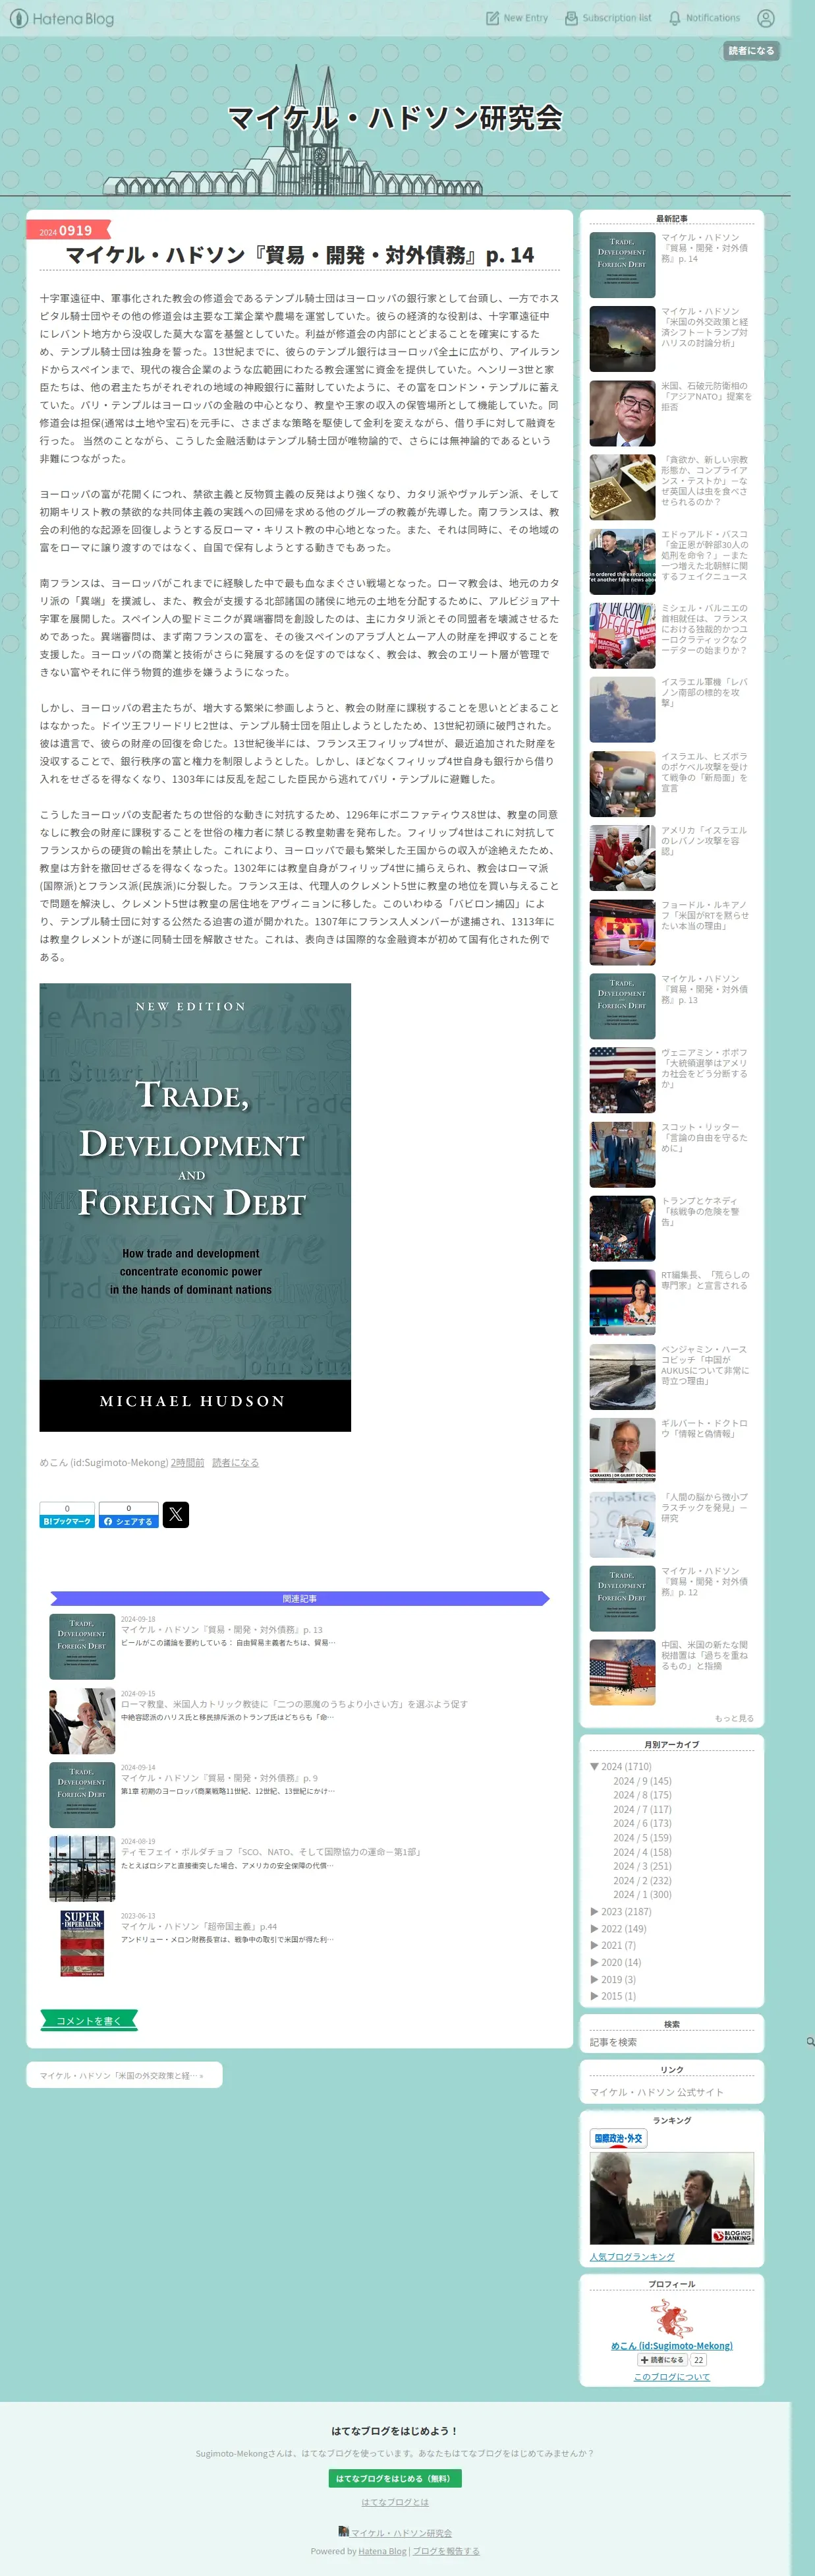Click the Trade, Development book cover image
Screen dimensions: 815x2576
click(196, 1207)
